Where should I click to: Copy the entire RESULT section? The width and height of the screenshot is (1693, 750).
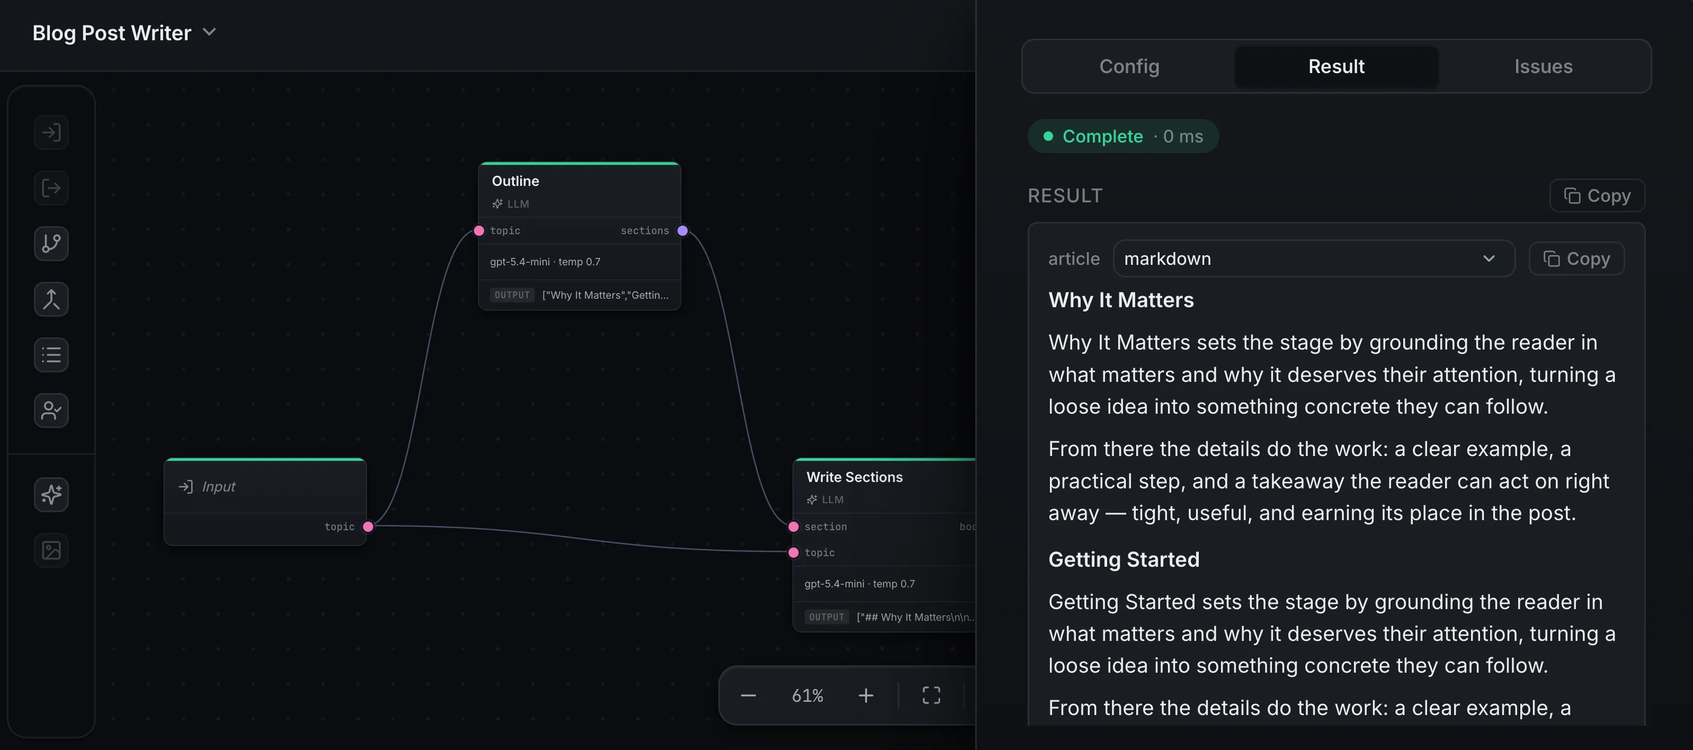pyautogui.click(x=1597, y=196)
